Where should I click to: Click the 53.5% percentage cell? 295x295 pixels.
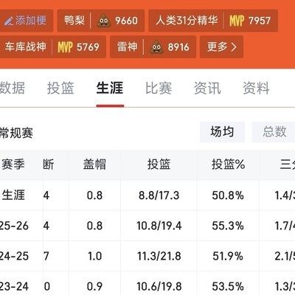click(228, 287)
